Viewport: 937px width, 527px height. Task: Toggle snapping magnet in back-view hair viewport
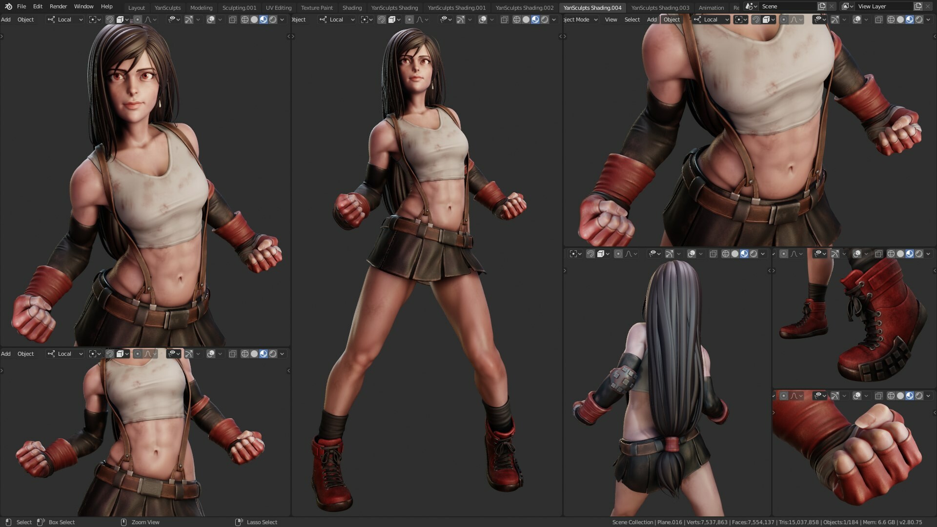[x=591, y=254]
